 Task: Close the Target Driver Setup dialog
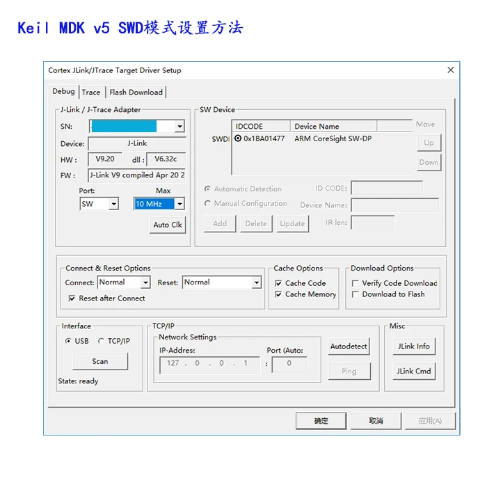450,70
